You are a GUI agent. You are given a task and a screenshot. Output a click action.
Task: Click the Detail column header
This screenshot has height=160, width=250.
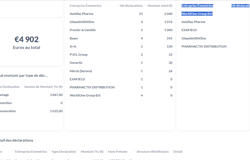178,152
